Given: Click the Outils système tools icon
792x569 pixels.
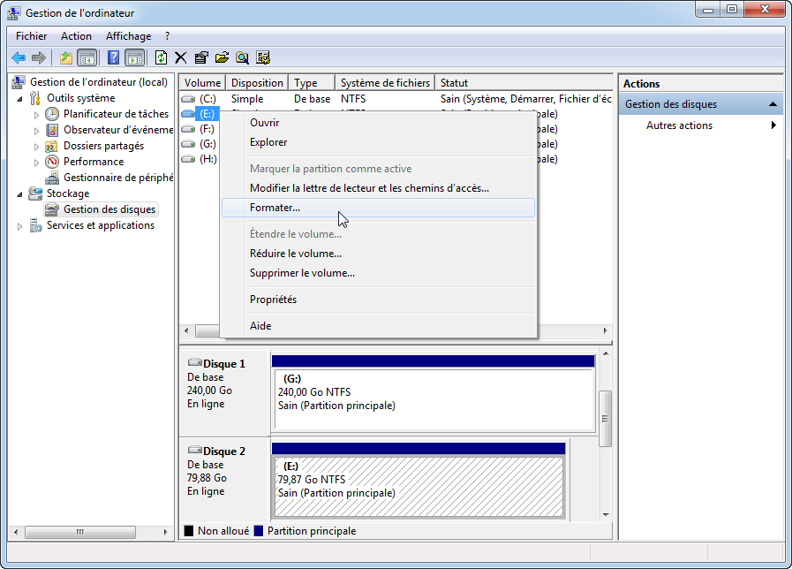Looking at the screenshot, I should coord(35,98).
